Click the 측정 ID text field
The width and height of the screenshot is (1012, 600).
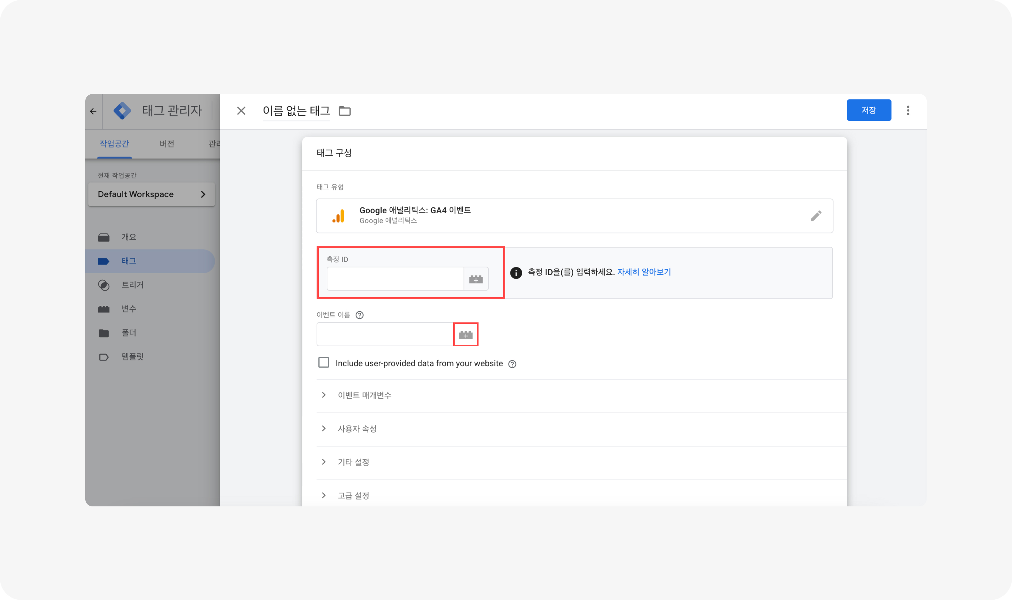[x=395, y=279]
